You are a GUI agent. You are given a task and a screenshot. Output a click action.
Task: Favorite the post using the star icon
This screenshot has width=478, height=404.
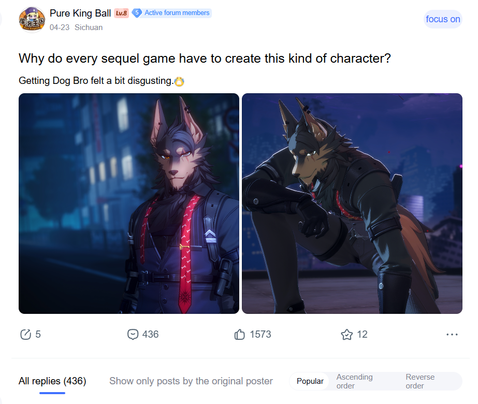click(x=346, y=335)
